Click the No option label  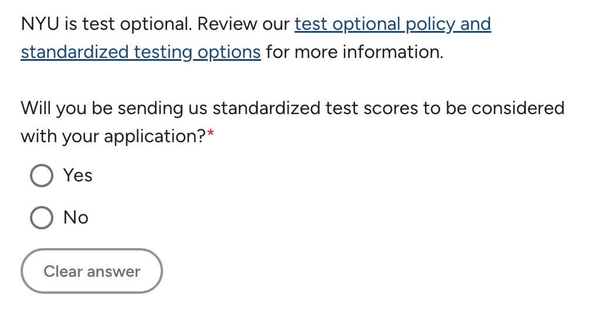pyautogui.click(x=76, y=218)
